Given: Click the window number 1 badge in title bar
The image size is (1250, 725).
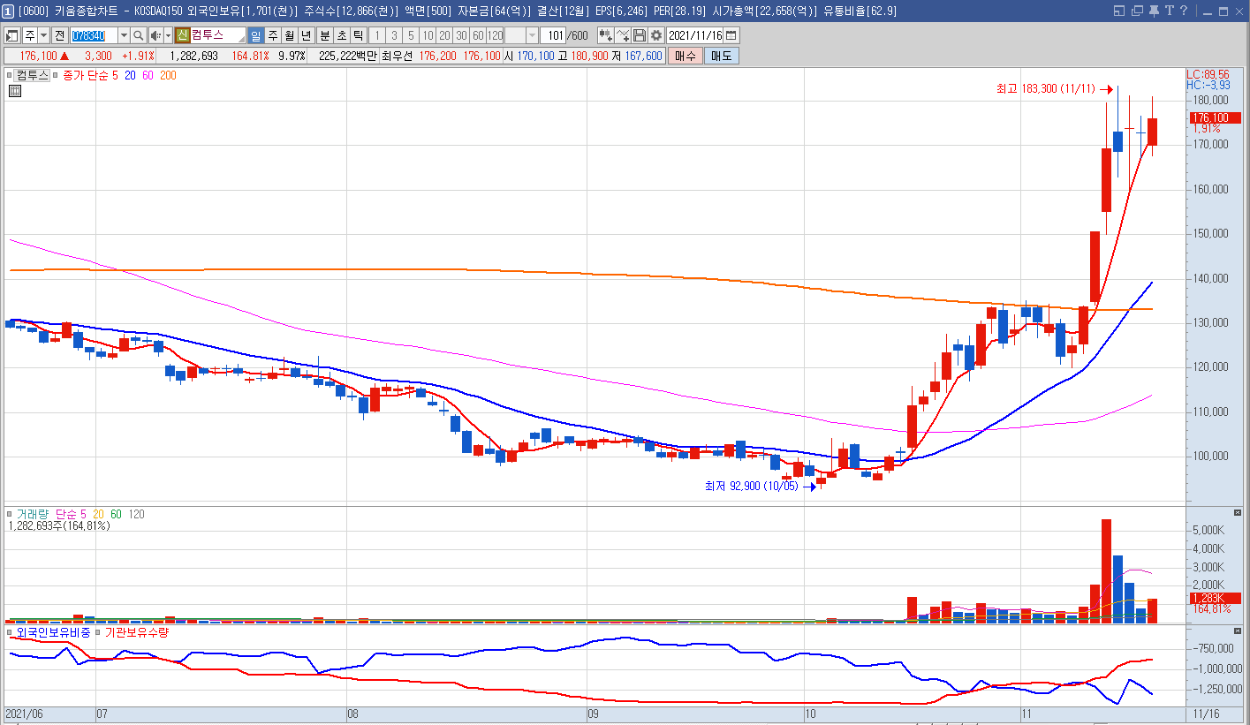Looking at the screenshot, I should tap(8, 11).
